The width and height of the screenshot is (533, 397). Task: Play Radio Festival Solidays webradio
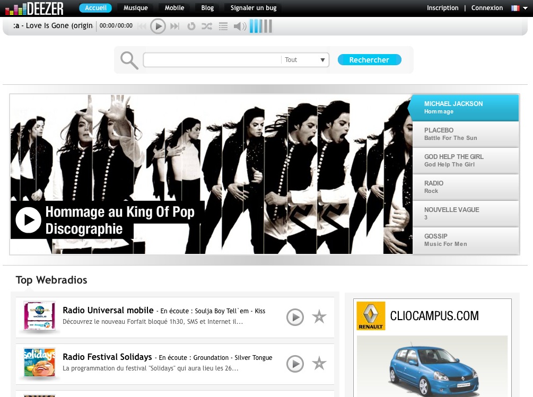295,364
